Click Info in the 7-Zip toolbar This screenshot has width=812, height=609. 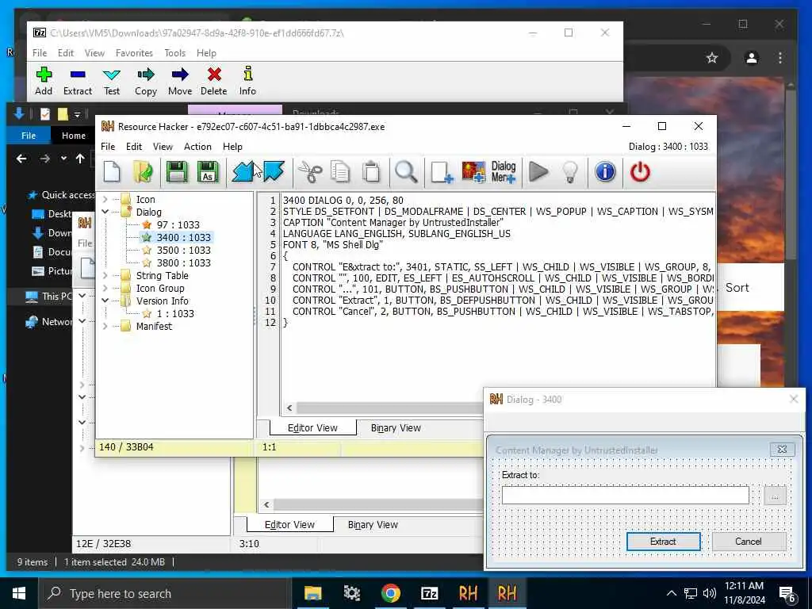click(x=247, y=81)
